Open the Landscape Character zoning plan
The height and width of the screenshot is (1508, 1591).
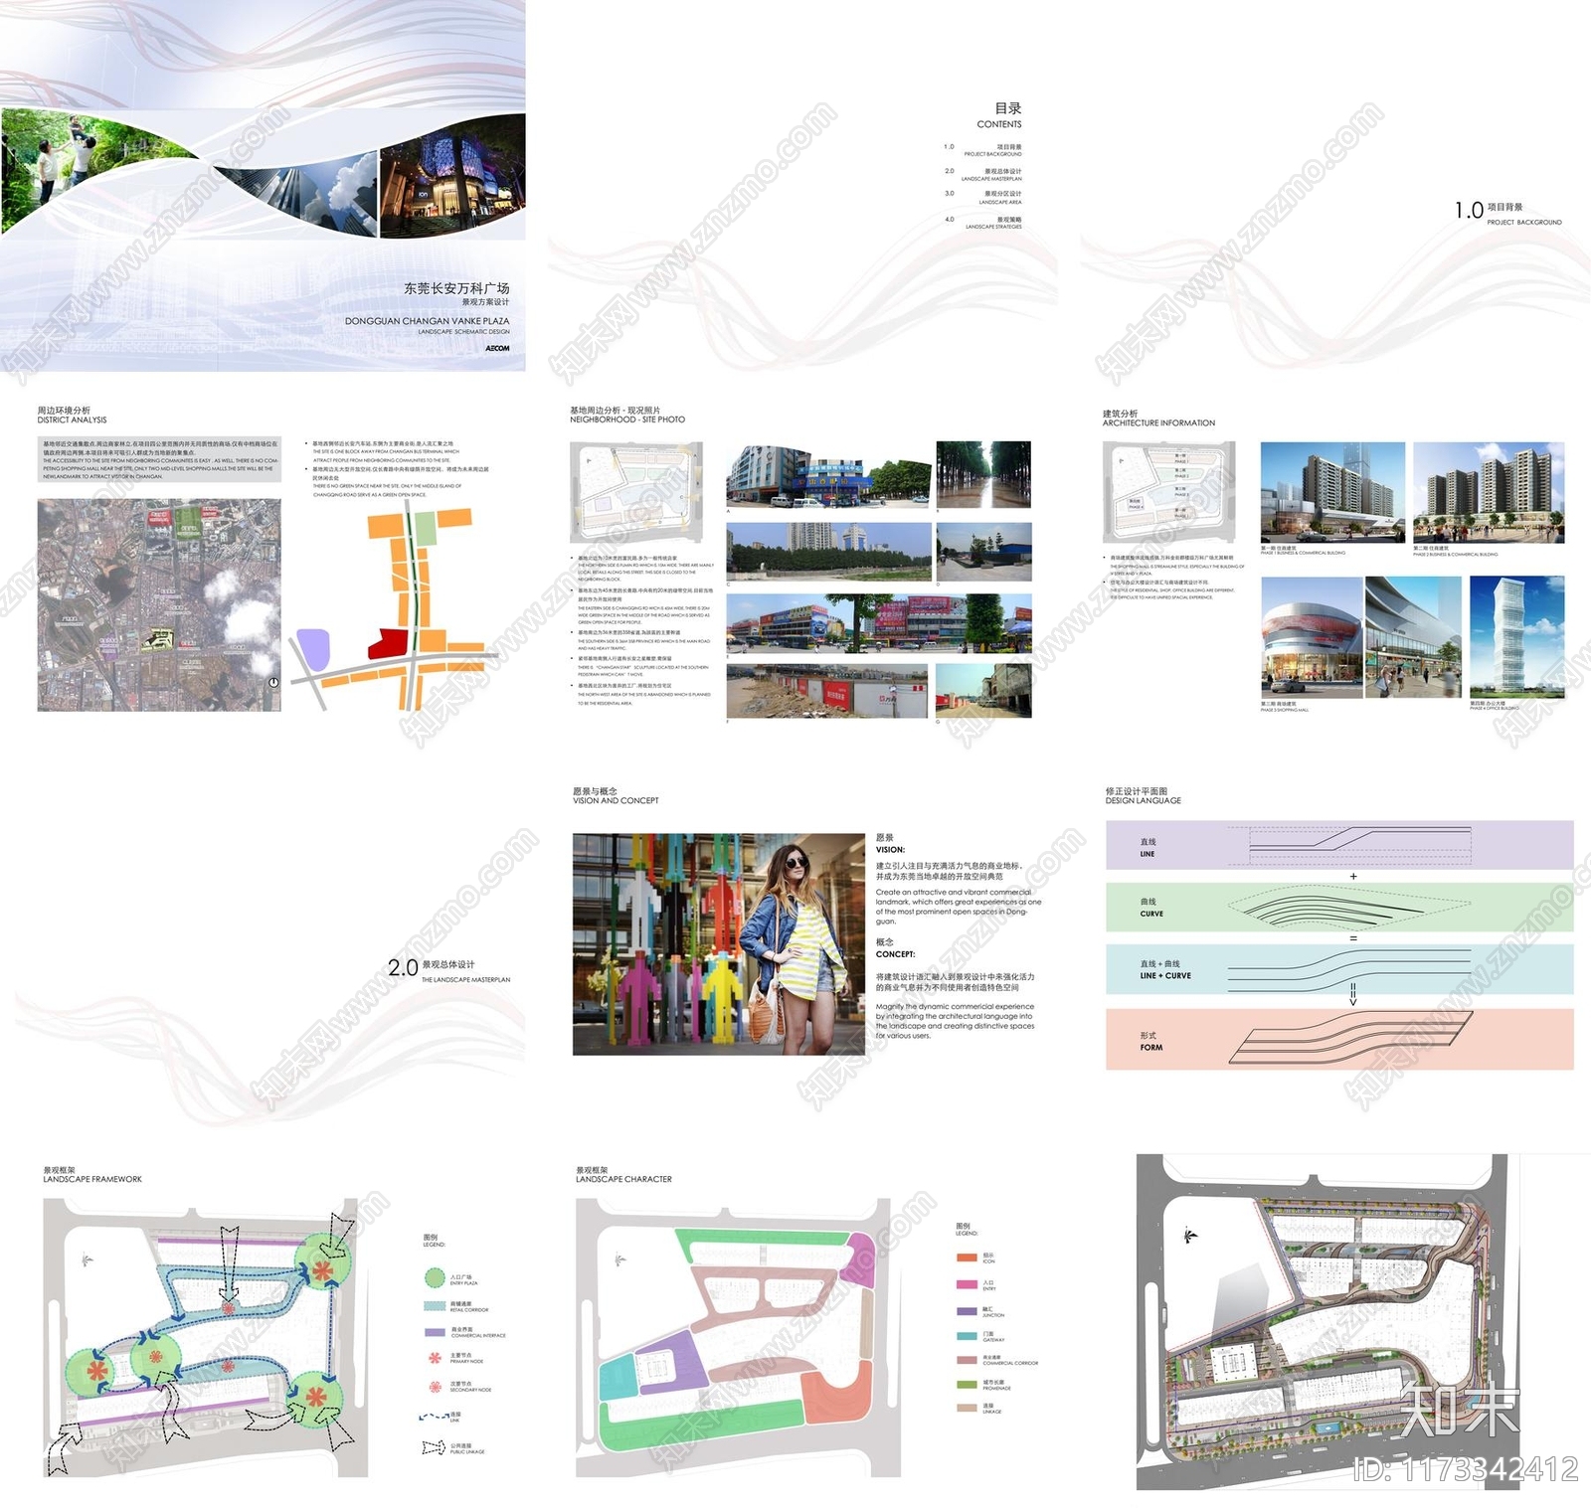(738, 1337)
